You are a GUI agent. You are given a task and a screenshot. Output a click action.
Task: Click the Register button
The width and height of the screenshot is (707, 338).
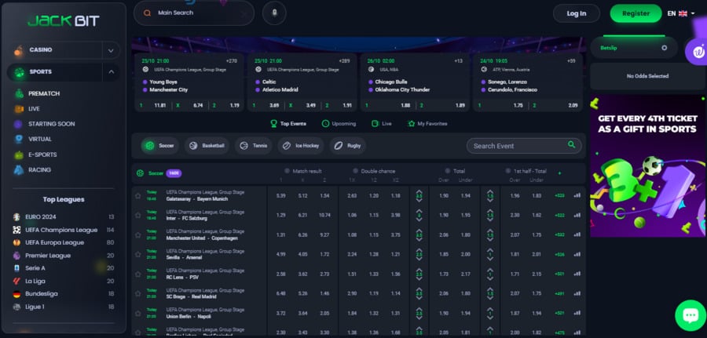coord(636,13)
